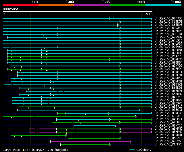Click the UniRef100_B9RJ42 label
The image size is (184, 152).
point(168,28)
